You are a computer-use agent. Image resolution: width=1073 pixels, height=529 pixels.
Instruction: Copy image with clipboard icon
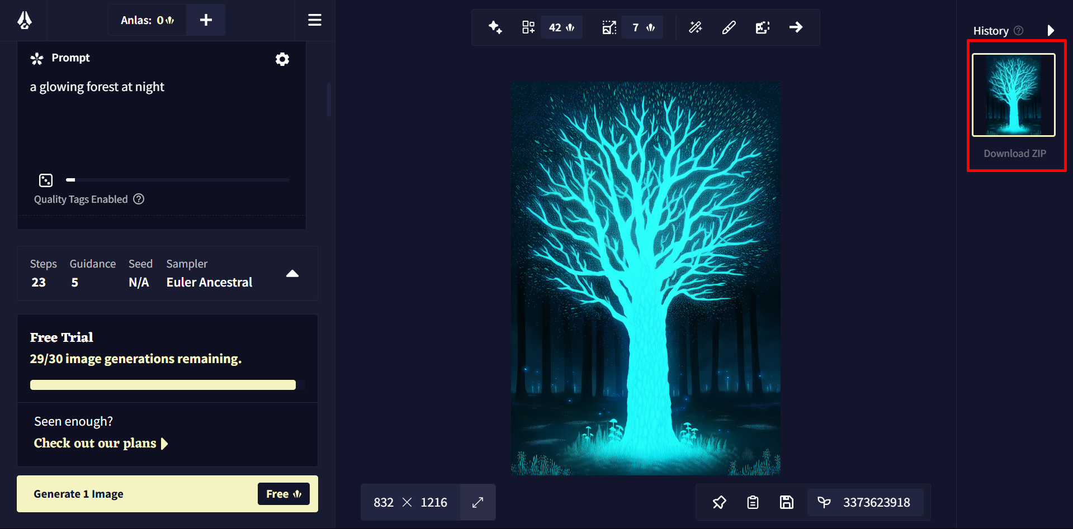pos(753,502)
